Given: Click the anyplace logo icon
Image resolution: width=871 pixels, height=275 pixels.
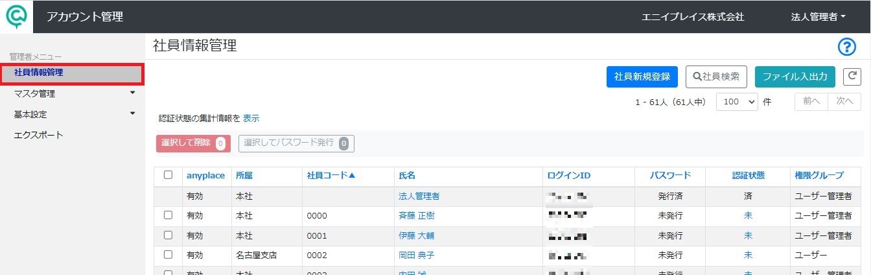Looking at the screenshot, I should point(17,16).
